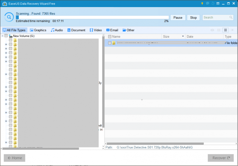Viewport: 238px width, 166px height.
Task: Switch to the Audio tab
Action: (x=57, y=30)
